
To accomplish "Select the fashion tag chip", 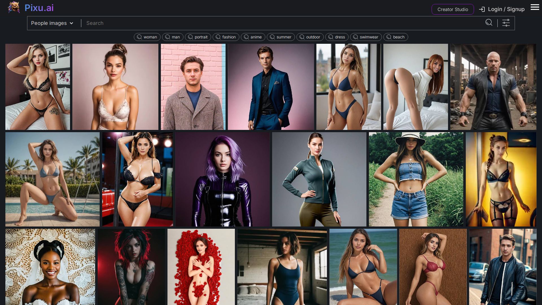I will point(226,37).
